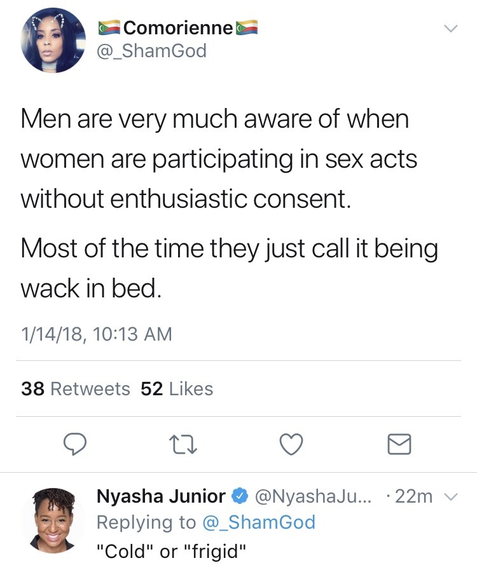The width and height of the screenshot is (477, 570).
Task: Tap the flag emoji before Comorienne
Action: pos(109,28)
